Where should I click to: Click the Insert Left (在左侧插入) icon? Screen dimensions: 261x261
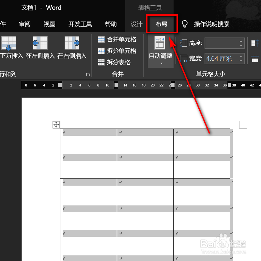[x=40, y=43]
